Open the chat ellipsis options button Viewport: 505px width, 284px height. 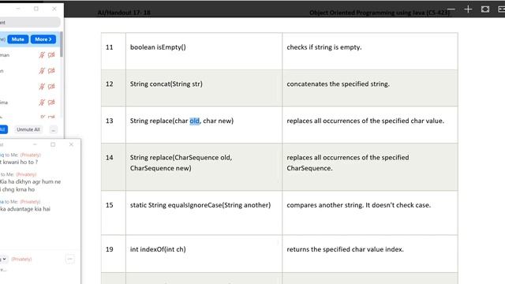tap(70, 259)
